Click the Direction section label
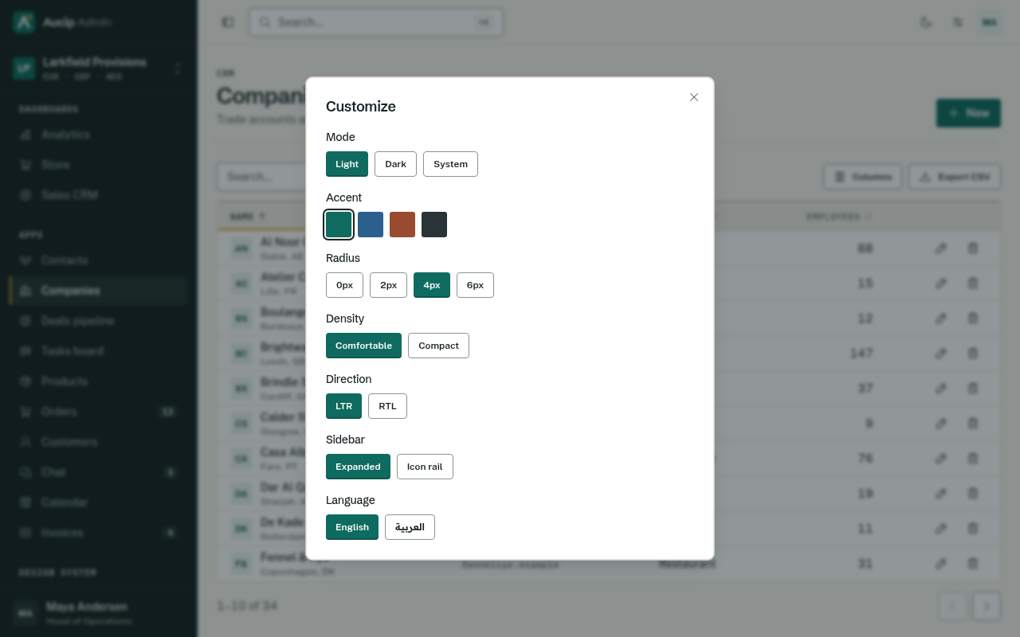Screen dimensions: 1020x637 click(x=348, y=379)
